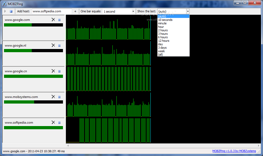Viewport: 263px width, 156px height.
Task: Pause pinging www.google.nl
Action: click(x=59, y=45)
